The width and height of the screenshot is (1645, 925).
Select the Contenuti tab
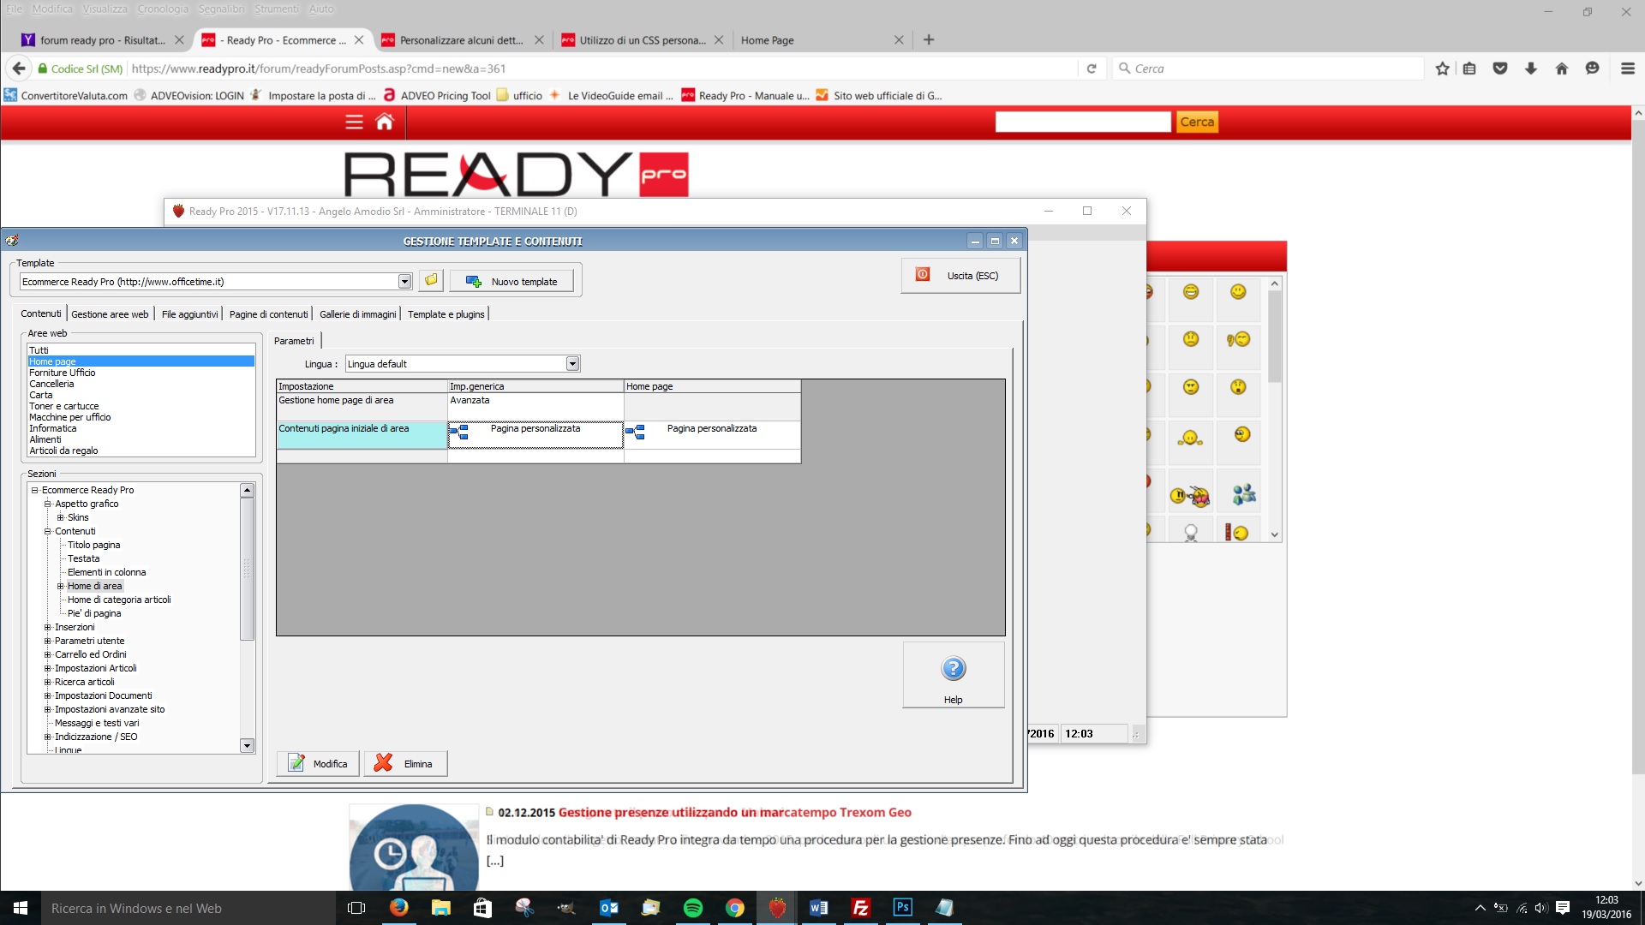coord(40,313)
